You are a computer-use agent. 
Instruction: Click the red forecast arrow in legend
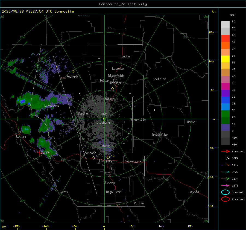[225, 151]
